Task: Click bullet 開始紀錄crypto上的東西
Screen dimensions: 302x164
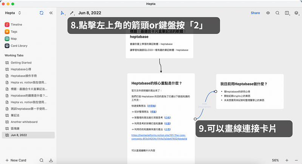Action: coord(237,96)
